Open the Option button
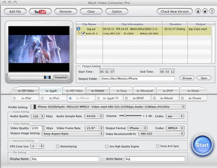Screen dimensions: 217x168 [117, 12]
